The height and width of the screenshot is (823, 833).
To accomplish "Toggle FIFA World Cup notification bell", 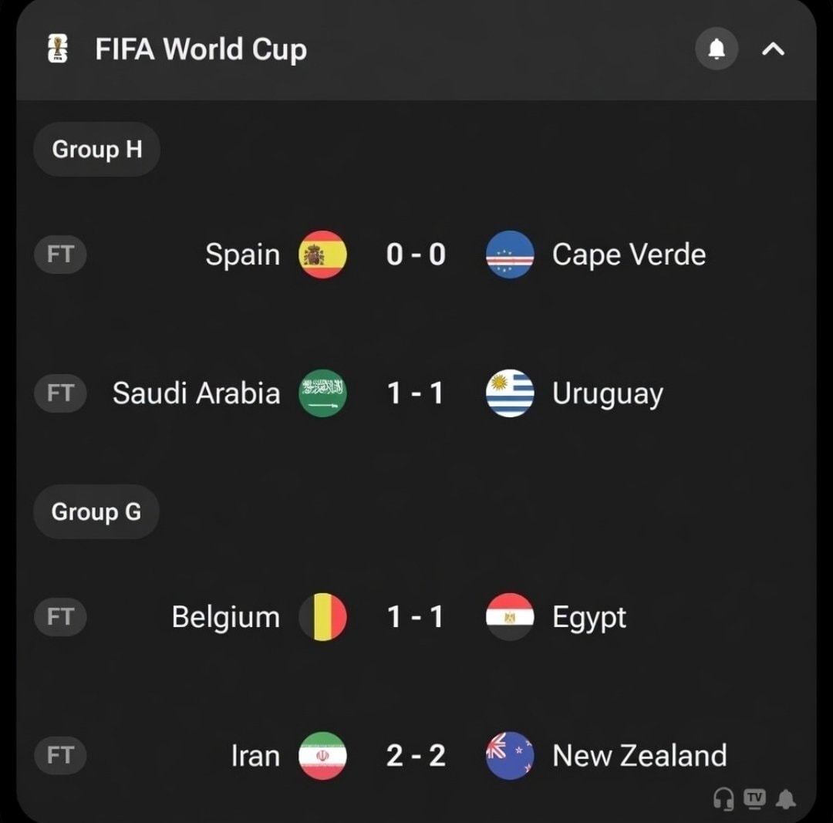I will click(x=717, y=49).
